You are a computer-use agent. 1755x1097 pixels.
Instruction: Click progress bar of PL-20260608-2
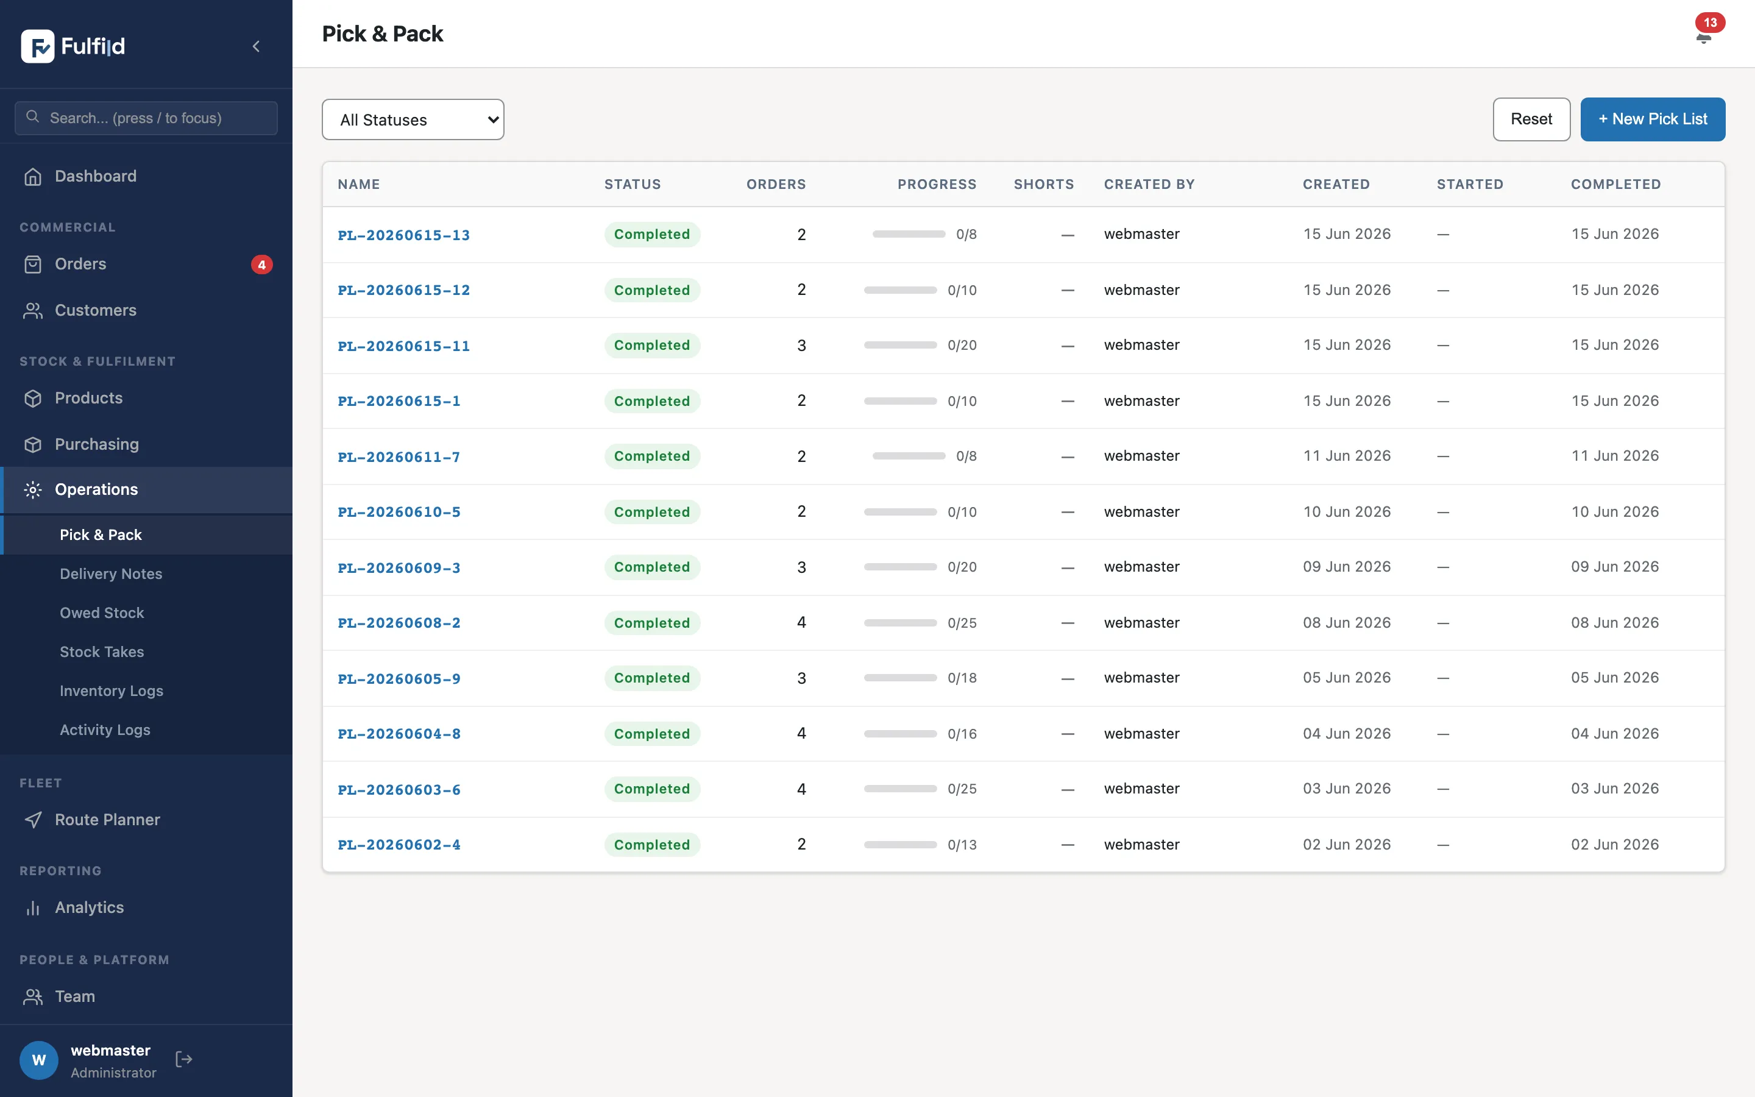point(900,623)
